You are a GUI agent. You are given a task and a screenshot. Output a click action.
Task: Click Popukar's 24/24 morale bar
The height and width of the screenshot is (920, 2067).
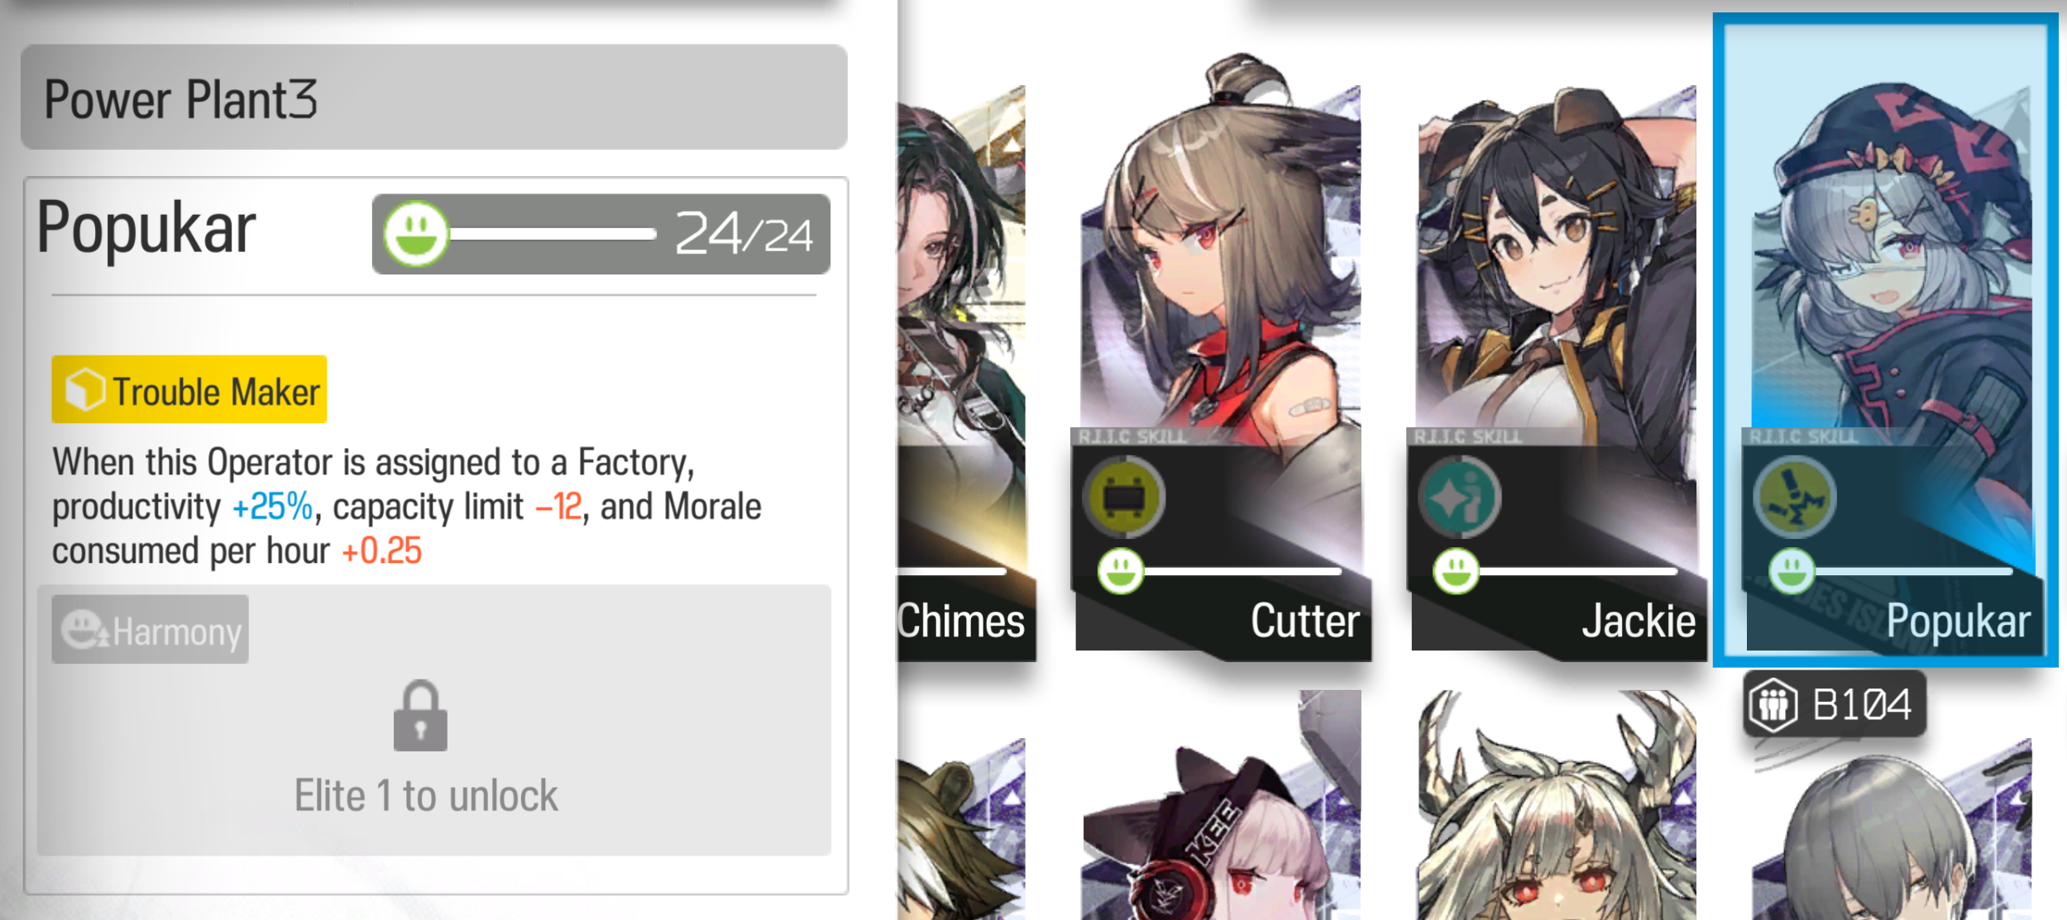click(601, 234)
